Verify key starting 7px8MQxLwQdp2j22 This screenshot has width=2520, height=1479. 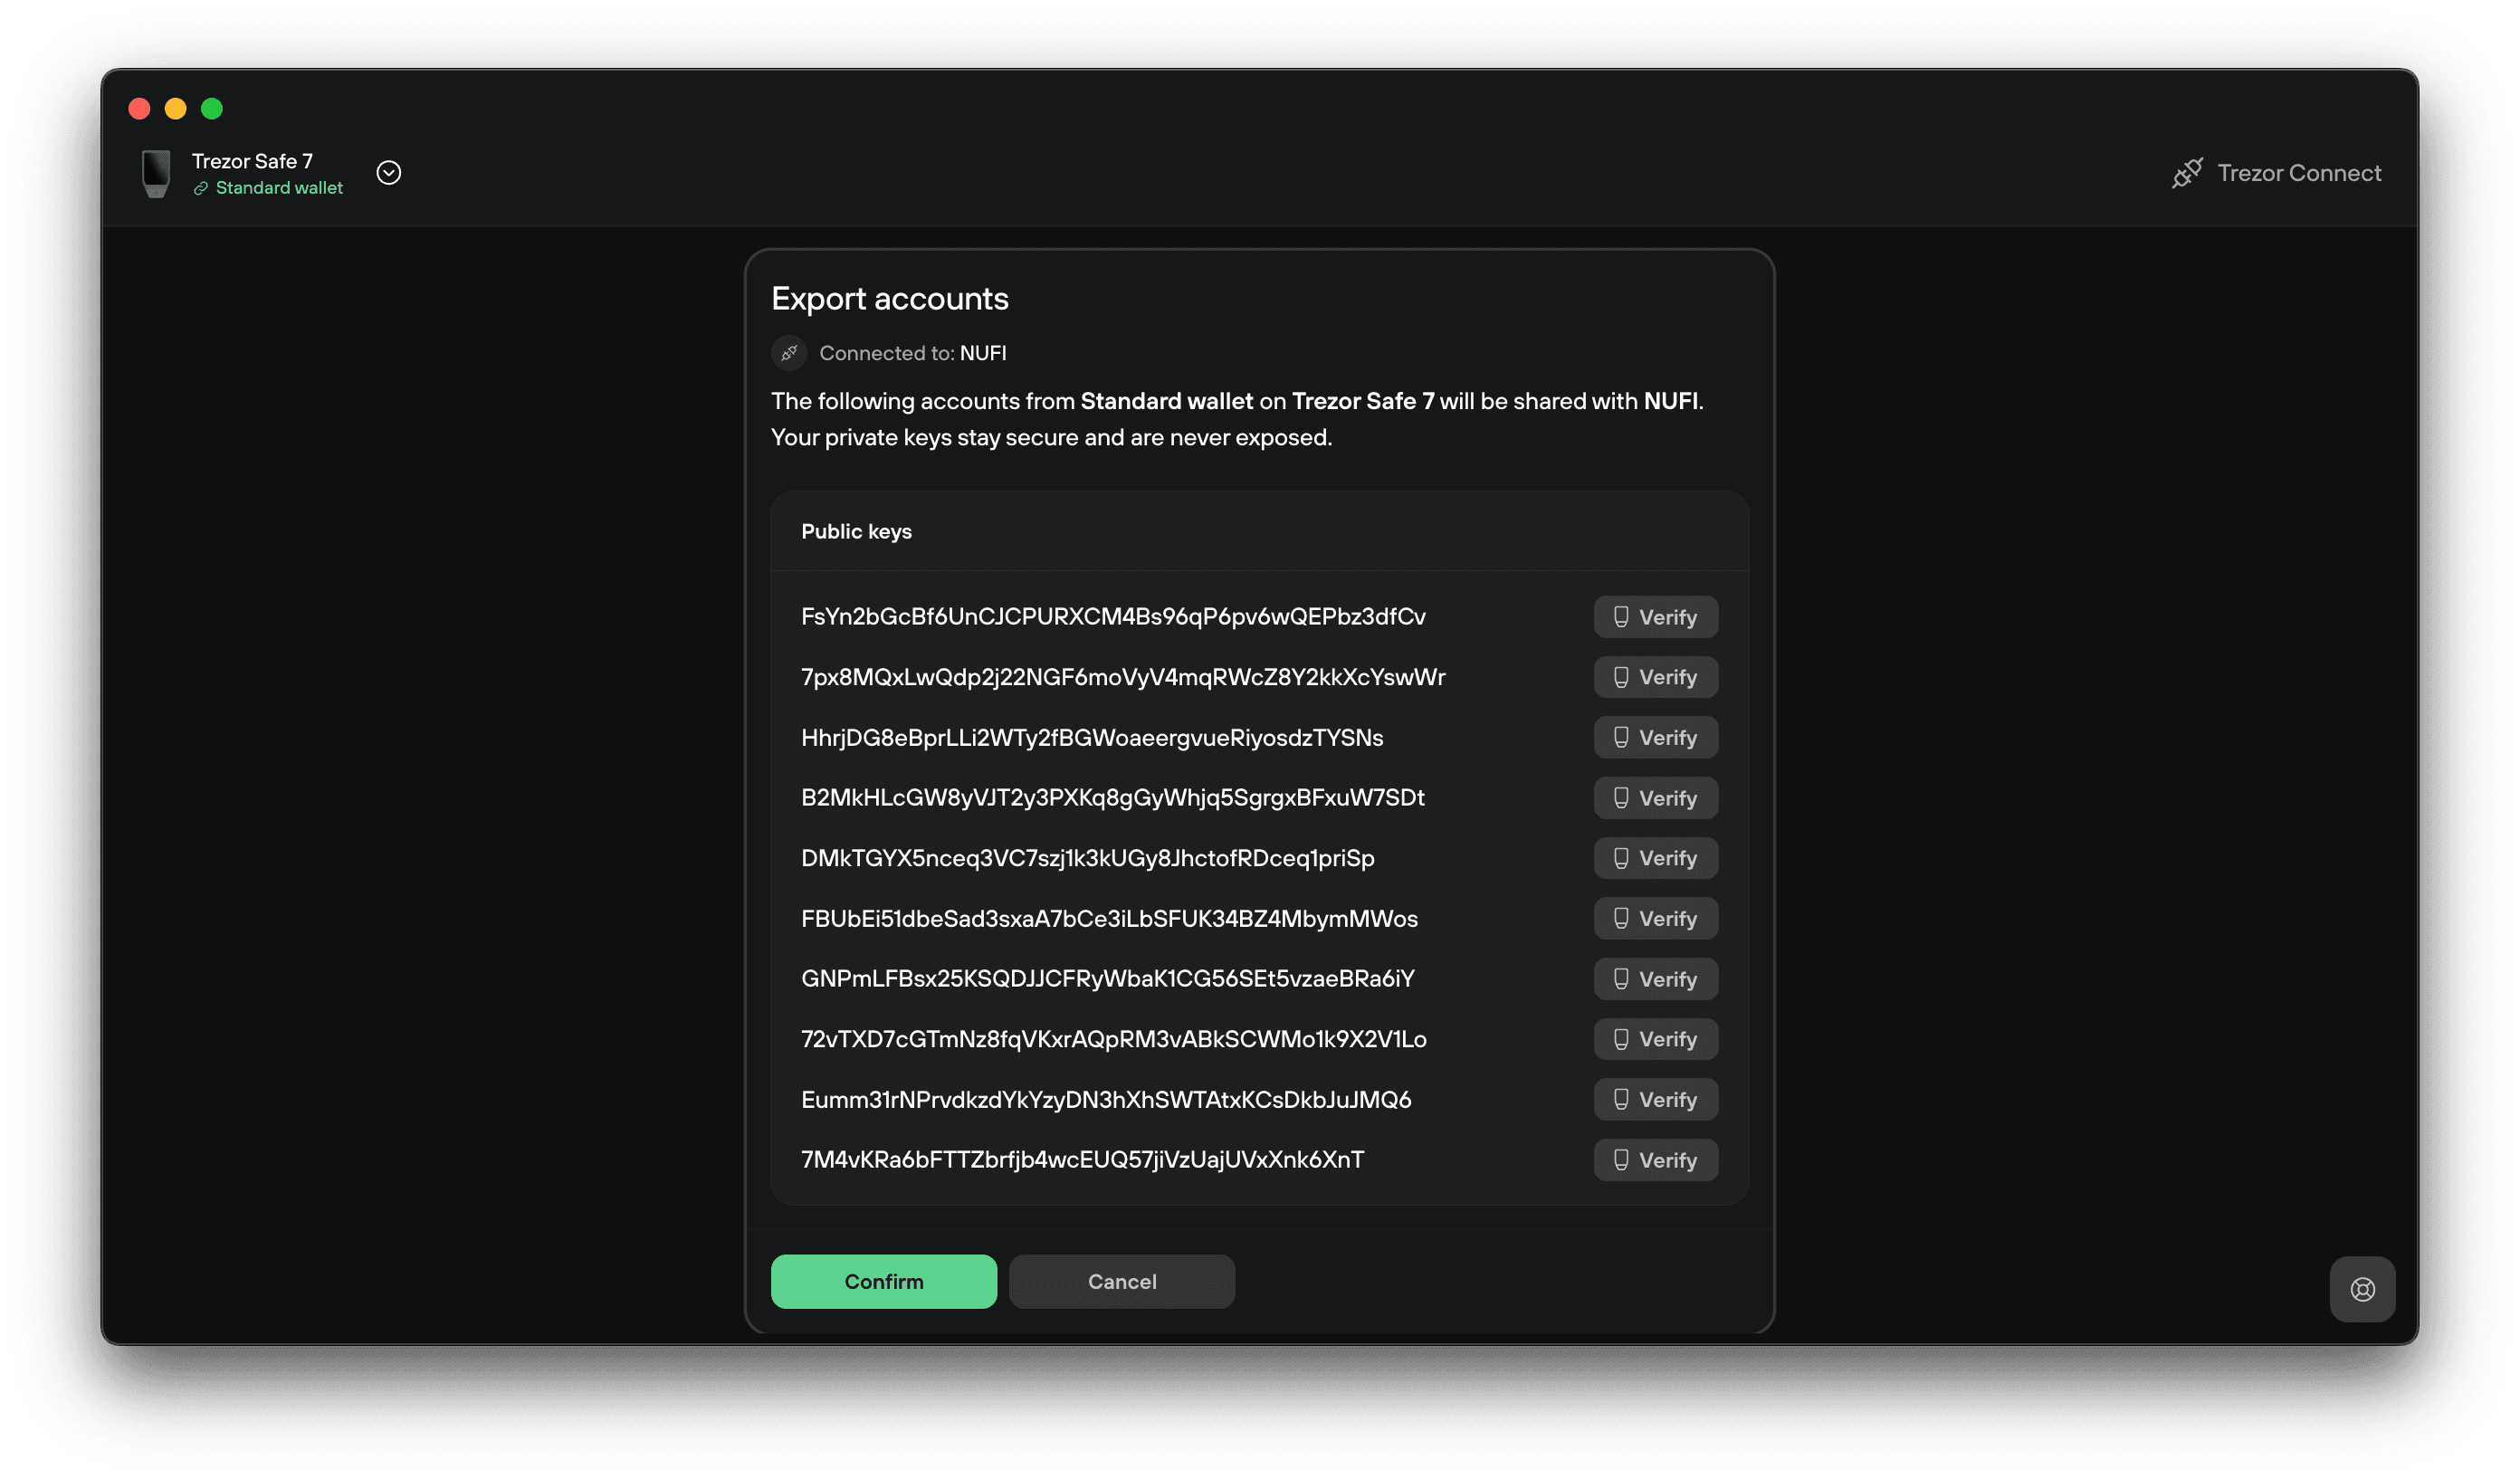(x=1656, y=677)
